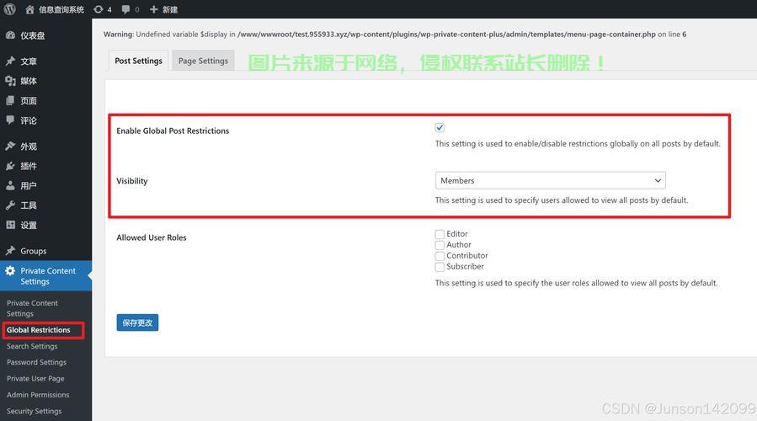This screenshot has width=757, height=421.
Task: Click the 文章 pushpin icon
Action: pyautogui.click(x=10, y=61)
